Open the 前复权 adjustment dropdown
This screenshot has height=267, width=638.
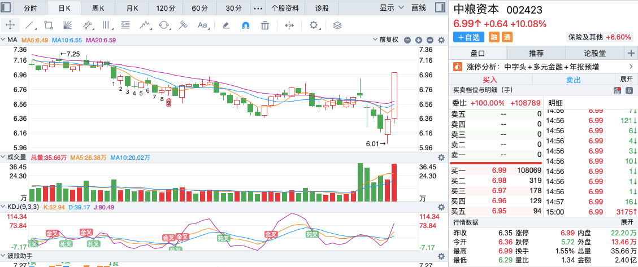pyautogui.click(x=386, y=40)
